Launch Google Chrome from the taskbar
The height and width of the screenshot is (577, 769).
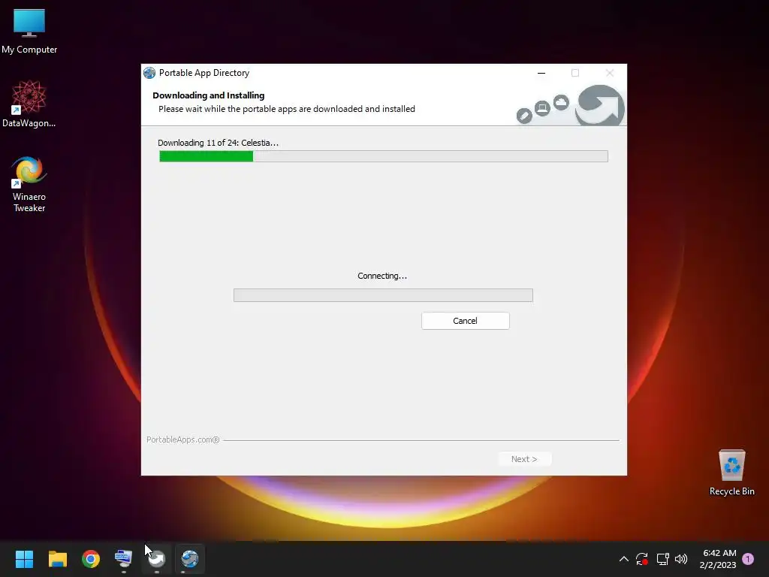tap(91, 559)
